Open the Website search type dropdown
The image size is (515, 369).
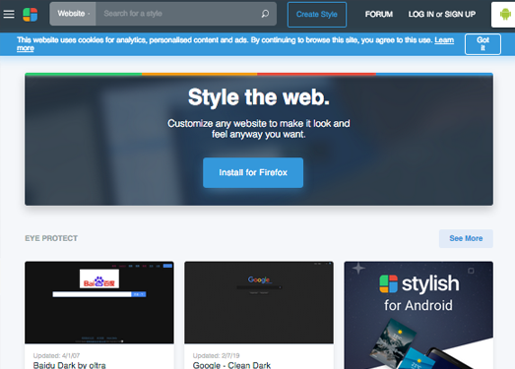[x=73, y=14]
